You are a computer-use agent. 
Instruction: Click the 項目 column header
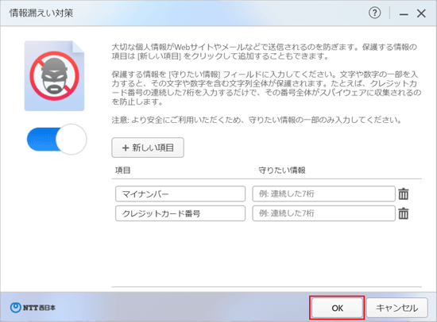(x=122, y=170)
